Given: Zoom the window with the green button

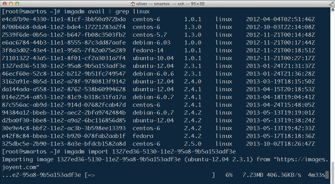Looking at the screenshot, I should coord(16,4).
